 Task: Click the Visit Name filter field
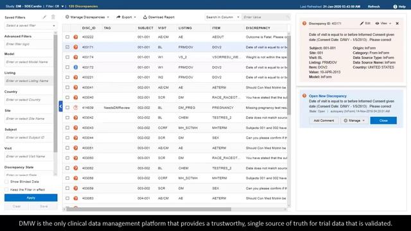(28, 157)
